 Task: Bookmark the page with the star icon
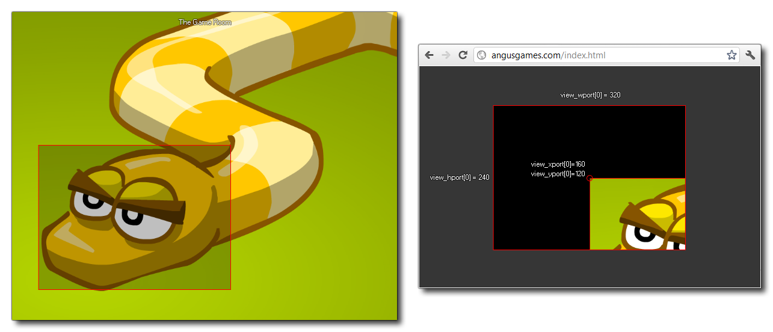pyautogui.click(x=731, y=55)
